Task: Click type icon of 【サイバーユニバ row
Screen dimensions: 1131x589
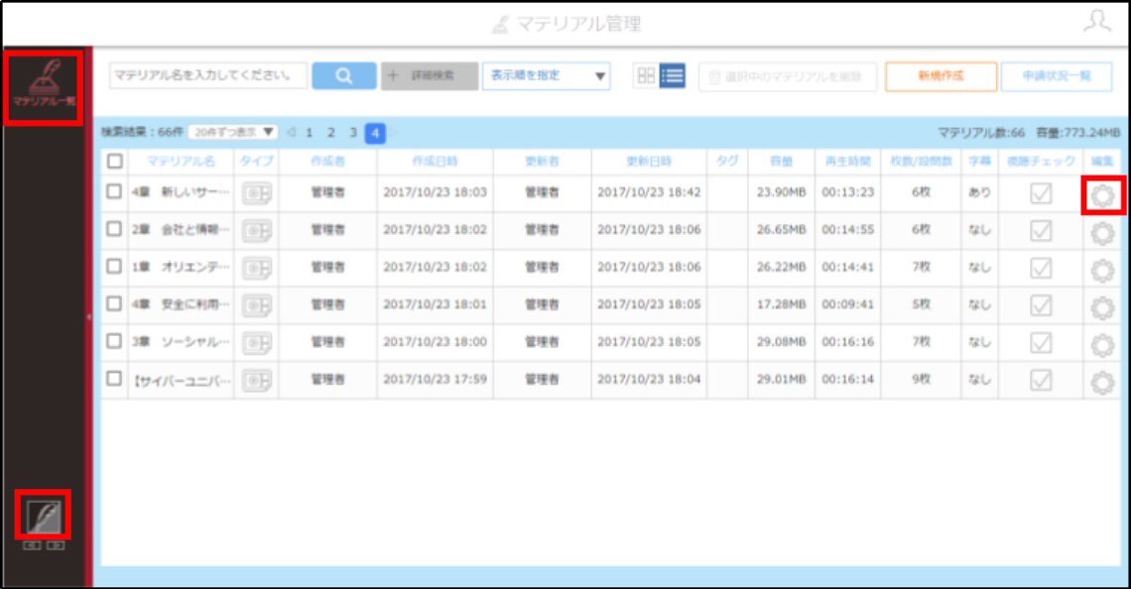Action: coord(257,381)
